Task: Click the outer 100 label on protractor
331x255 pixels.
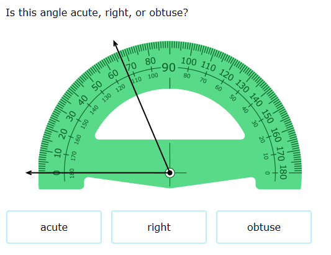Action: click(x=189, y=61)
